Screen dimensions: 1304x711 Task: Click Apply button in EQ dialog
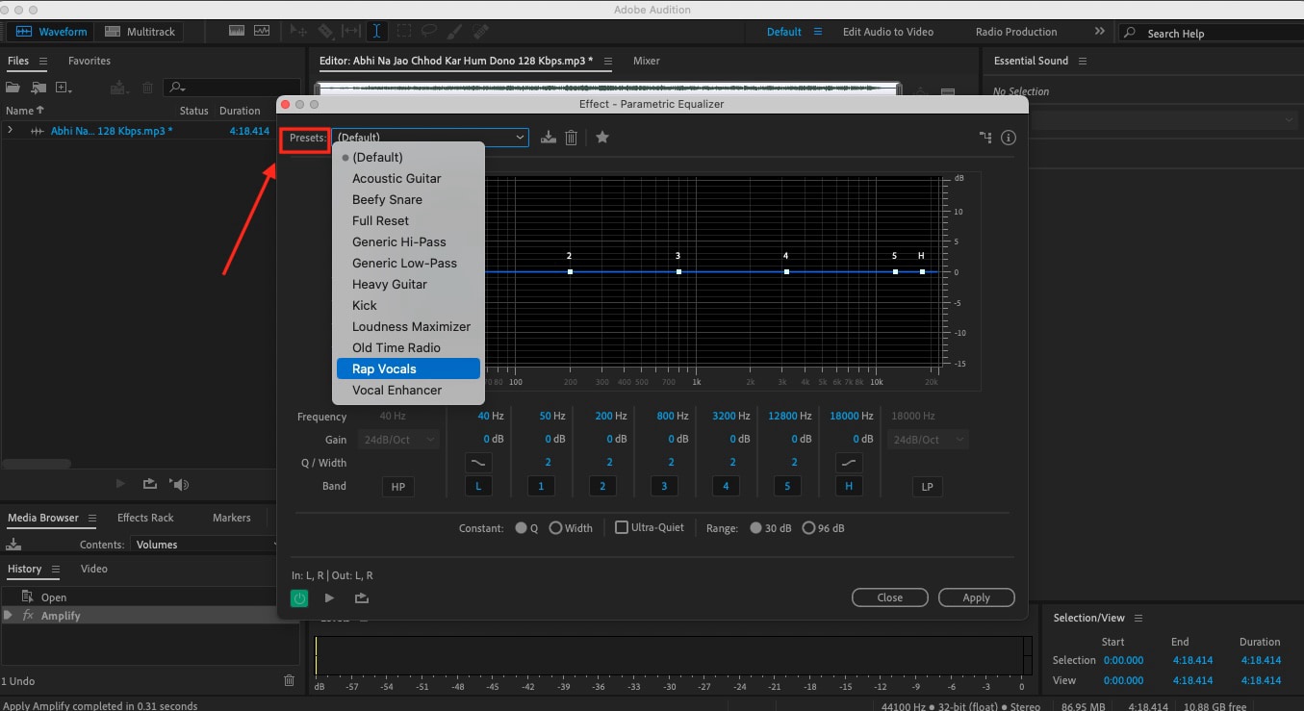coord(976,597)
